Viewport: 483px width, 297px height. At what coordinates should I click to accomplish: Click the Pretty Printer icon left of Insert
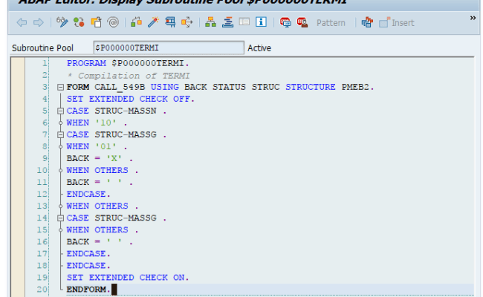[x=367, y=22]
